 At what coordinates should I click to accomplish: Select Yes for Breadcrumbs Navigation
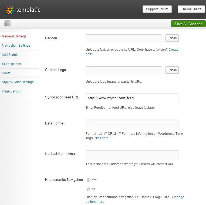(88, 180)
